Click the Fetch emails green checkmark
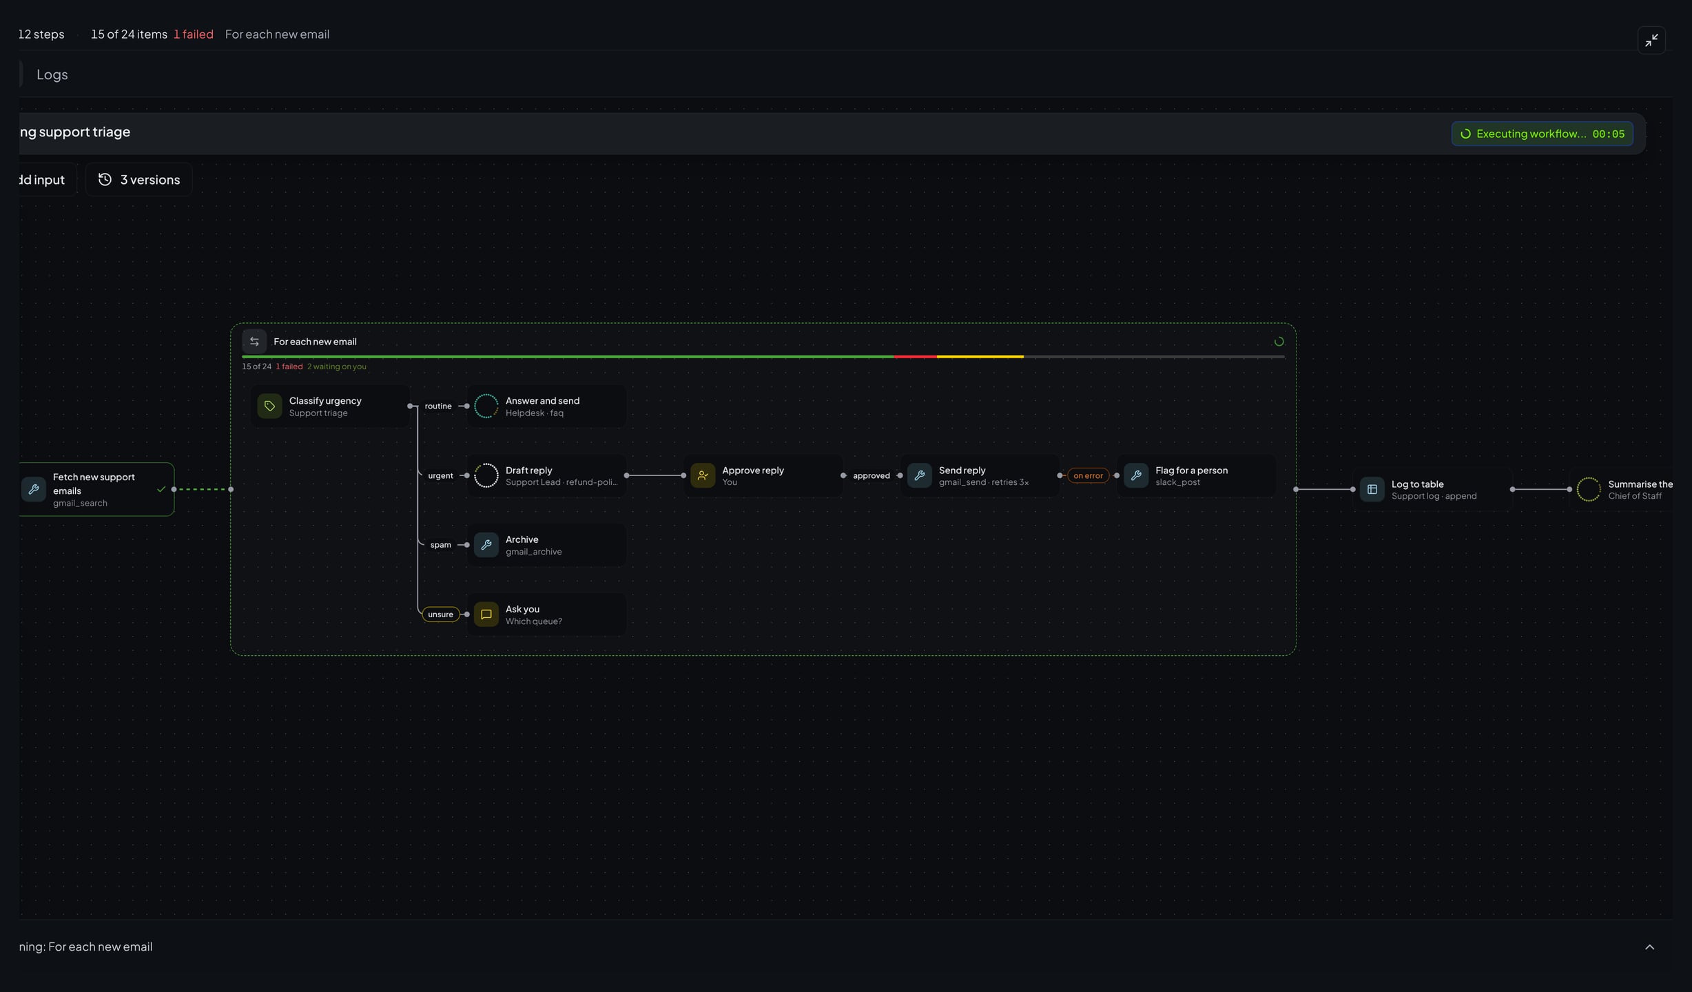Screen dimensions: 1692x992 click(x=161, y=489)
